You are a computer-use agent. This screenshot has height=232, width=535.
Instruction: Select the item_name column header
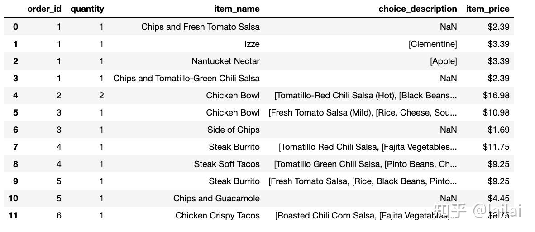(x=237, y=9)
